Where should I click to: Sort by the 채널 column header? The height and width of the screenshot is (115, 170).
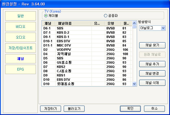tap(48, 23)
